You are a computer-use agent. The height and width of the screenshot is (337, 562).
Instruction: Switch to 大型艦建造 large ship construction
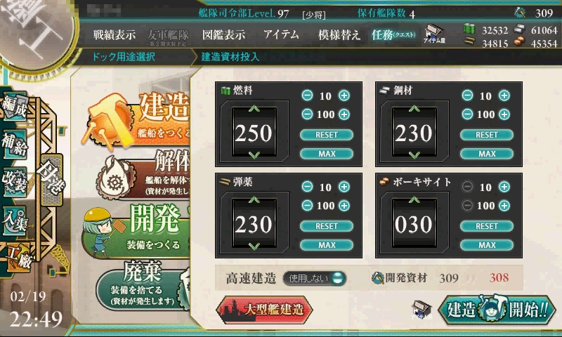coord(265,310)
